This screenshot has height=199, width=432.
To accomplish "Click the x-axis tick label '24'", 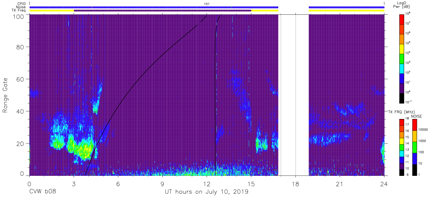I will click(384, 184).
